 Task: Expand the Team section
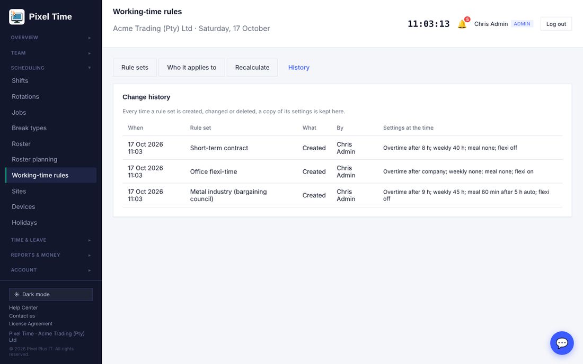point(51,53)
